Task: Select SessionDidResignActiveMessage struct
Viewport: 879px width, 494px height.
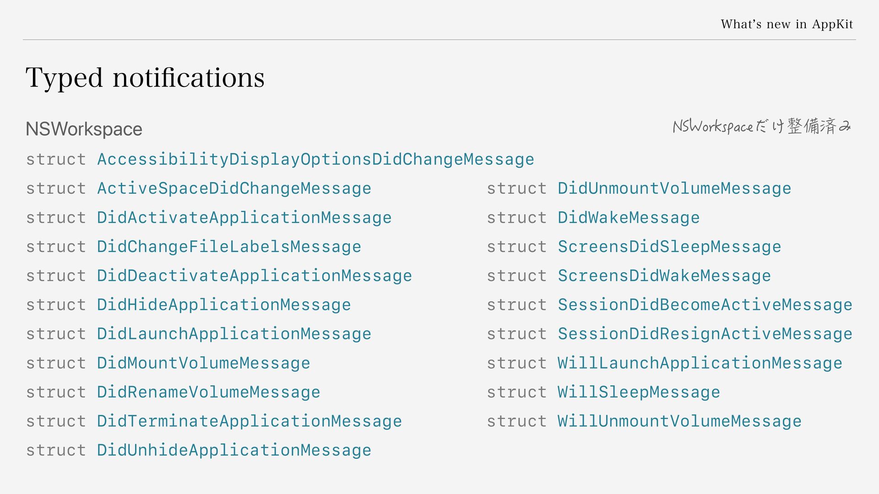Action: pos(705,334)
